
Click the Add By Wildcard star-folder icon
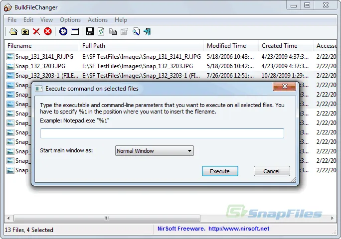pyautogui.click(x=25, y=32)
